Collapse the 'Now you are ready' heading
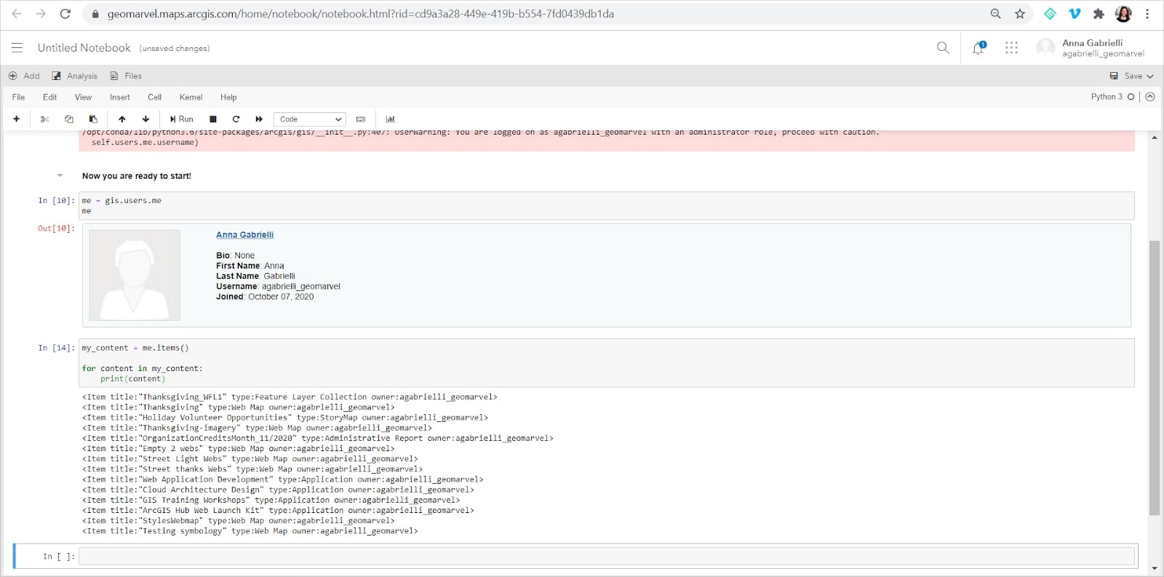Image resolution: width=1164 pixels, height=577 pixels. pyautogui.click(x=60, y=175)
